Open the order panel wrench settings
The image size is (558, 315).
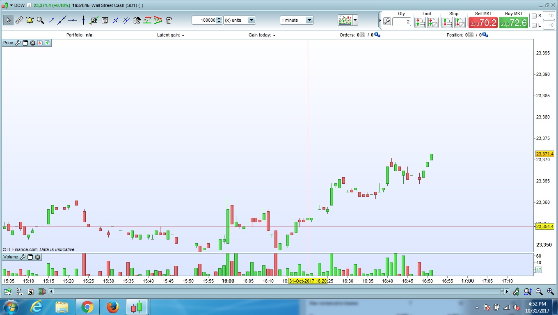pyautogui.click(x=387, y=22)
